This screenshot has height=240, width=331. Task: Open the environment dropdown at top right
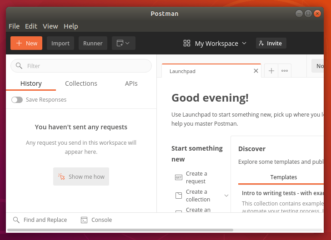click(x=318, y=66)
